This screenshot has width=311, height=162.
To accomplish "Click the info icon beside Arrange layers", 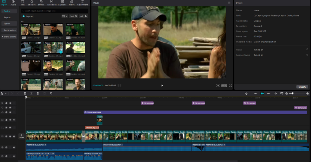I will 307,55.
